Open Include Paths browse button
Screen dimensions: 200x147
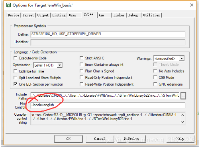point(183,96)
